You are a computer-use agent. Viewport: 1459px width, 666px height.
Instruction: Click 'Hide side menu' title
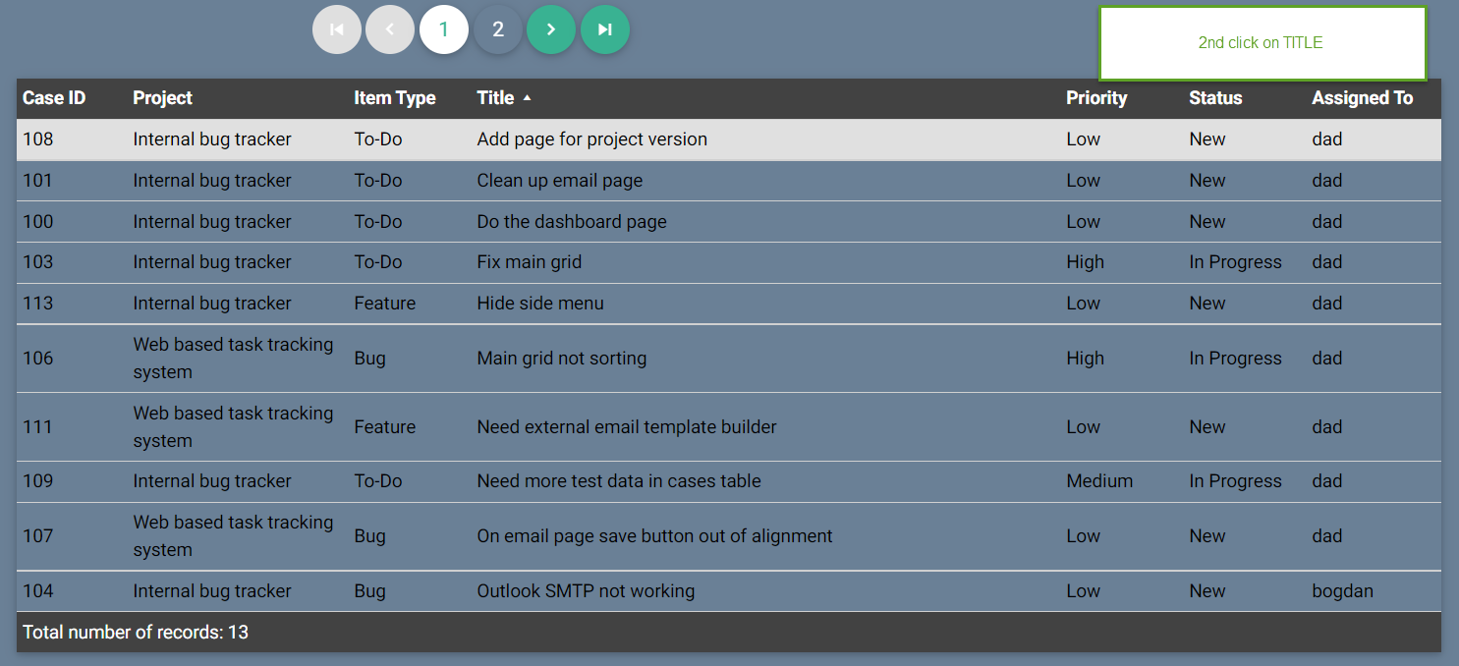pos(540,304)
